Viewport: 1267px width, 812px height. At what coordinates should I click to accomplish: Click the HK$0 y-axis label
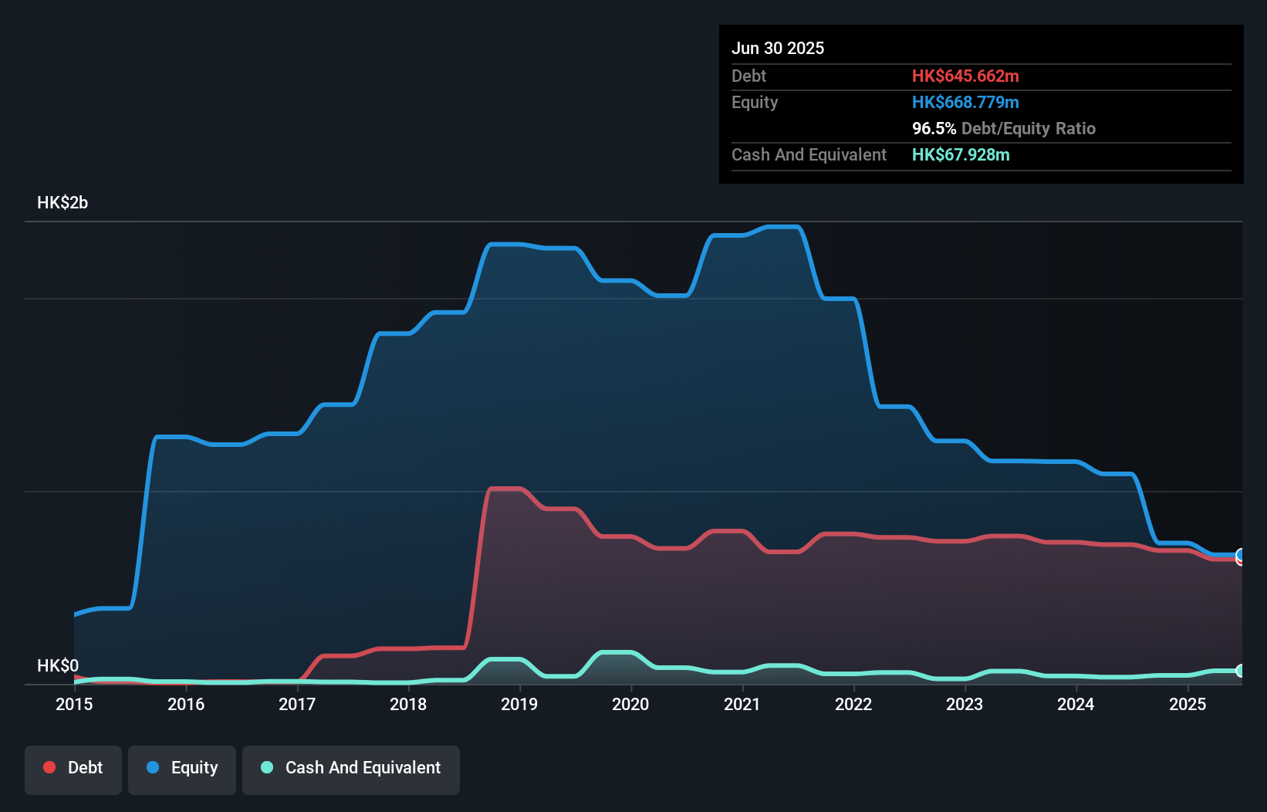tap(58, 665)
